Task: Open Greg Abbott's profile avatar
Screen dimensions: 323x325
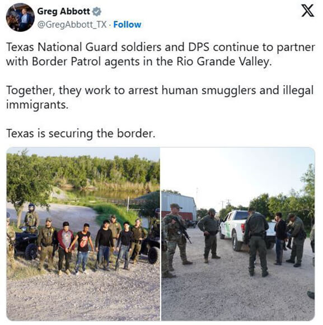Action: pyautogui.click(x=20, y=17)
